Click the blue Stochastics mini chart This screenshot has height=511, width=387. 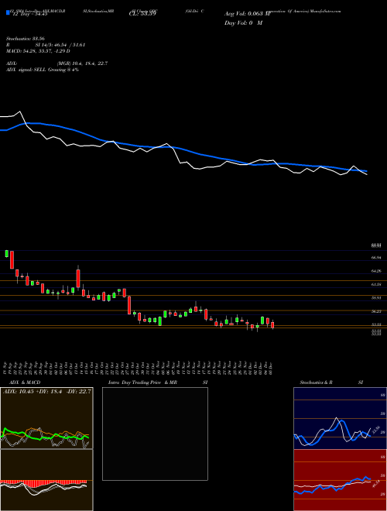(x=340, y=418)
